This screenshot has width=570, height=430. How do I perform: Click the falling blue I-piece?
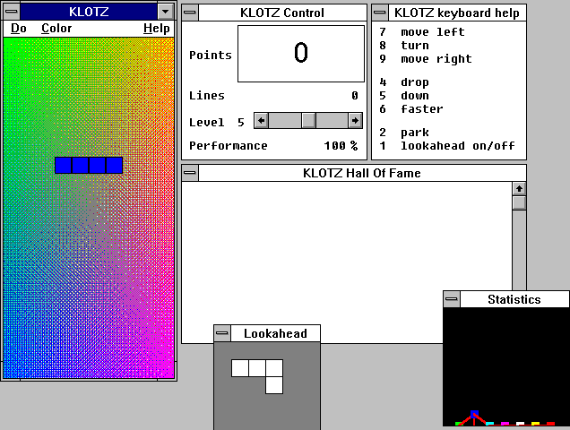click(89, 166)
